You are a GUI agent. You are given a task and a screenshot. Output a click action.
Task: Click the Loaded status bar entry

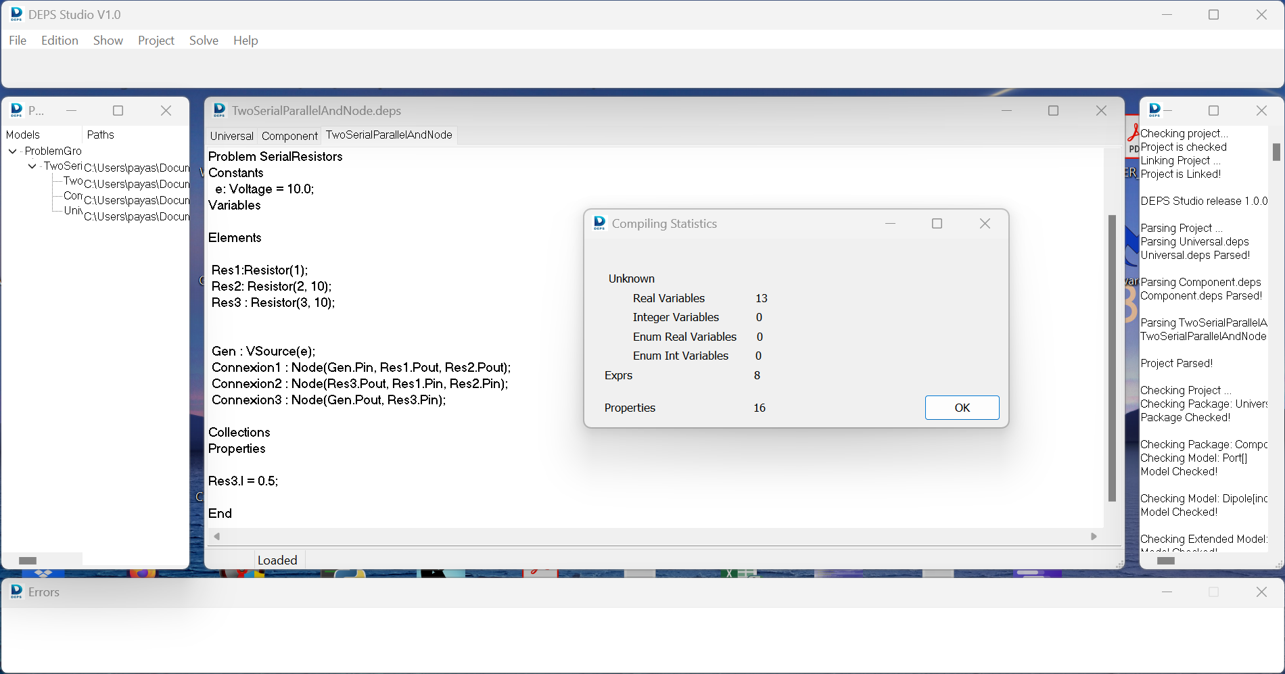pos(277,560)
